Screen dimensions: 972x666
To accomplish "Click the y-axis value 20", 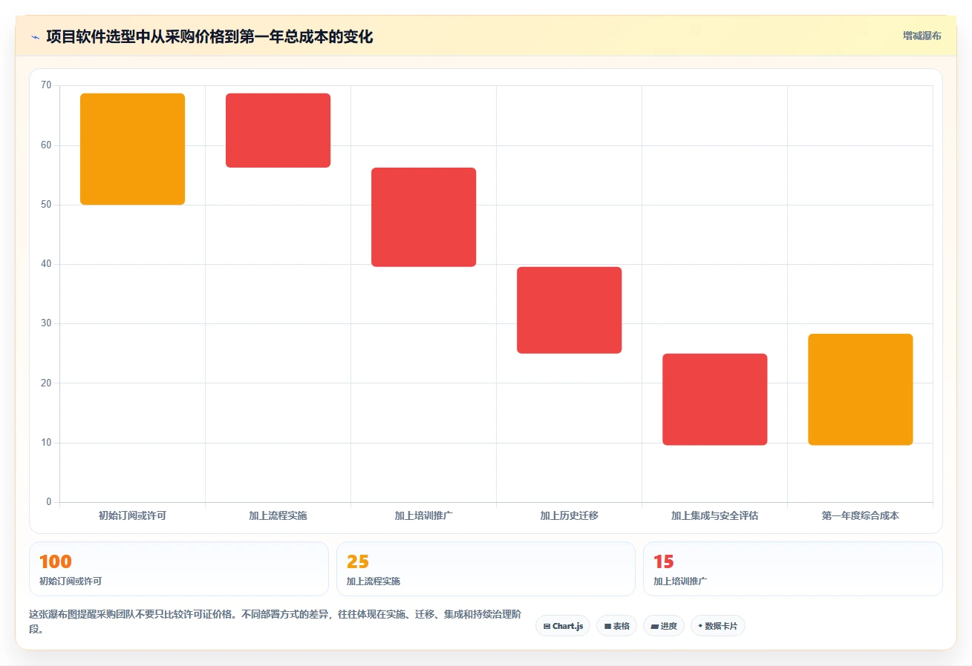I will coord(46,383).
